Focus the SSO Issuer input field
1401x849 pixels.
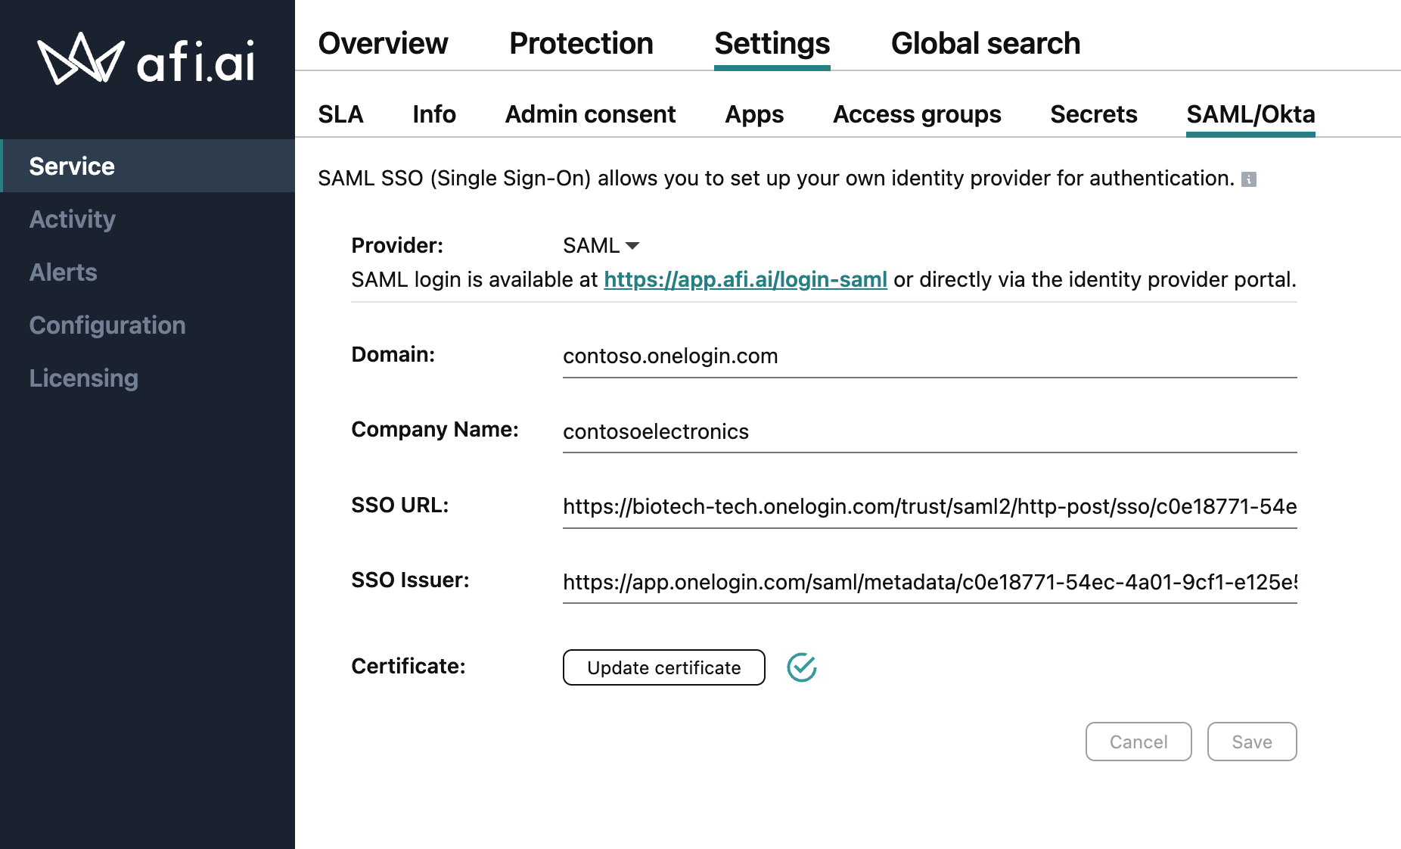point(930,582)
